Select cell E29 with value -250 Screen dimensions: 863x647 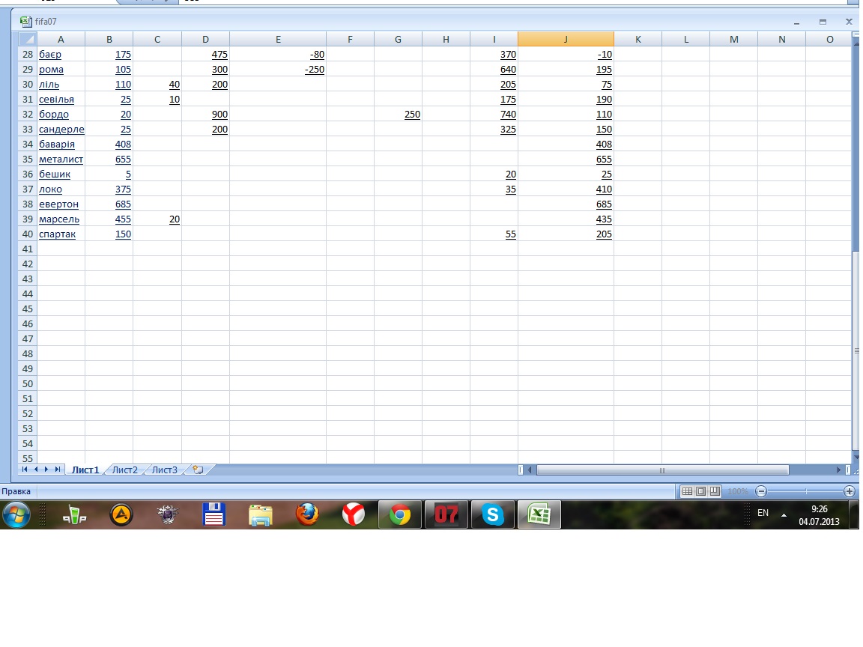tap(278, 70)
